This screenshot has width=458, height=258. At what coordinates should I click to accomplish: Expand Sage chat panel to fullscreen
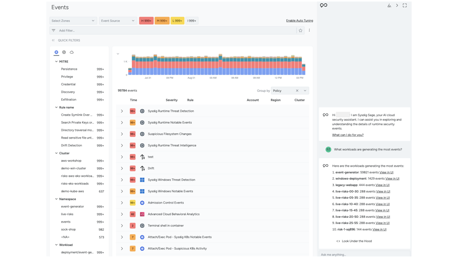click(405, 6)
